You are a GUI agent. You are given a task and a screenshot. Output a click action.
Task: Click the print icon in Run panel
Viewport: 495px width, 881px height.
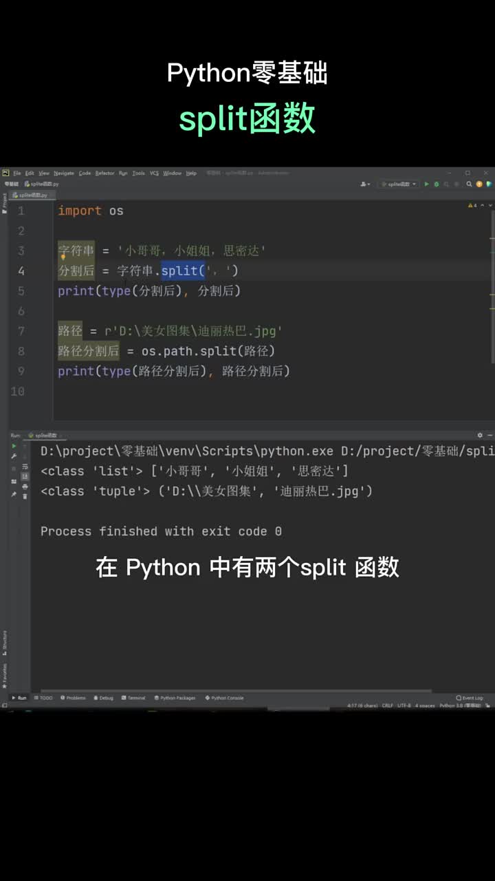[25, 487]
